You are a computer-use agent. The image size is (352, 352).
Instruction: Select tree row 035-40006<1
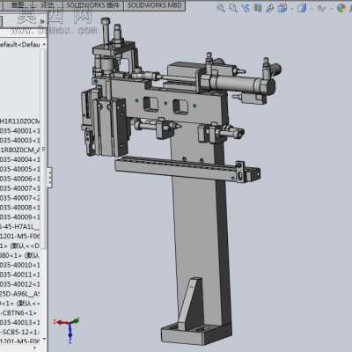20,179
